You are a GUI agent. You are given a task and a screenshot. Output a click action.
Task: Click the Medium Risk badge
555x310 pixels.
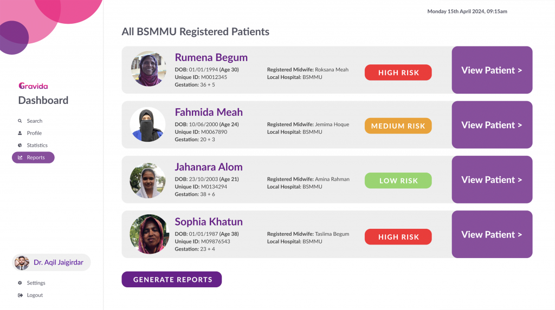[398, 126]
